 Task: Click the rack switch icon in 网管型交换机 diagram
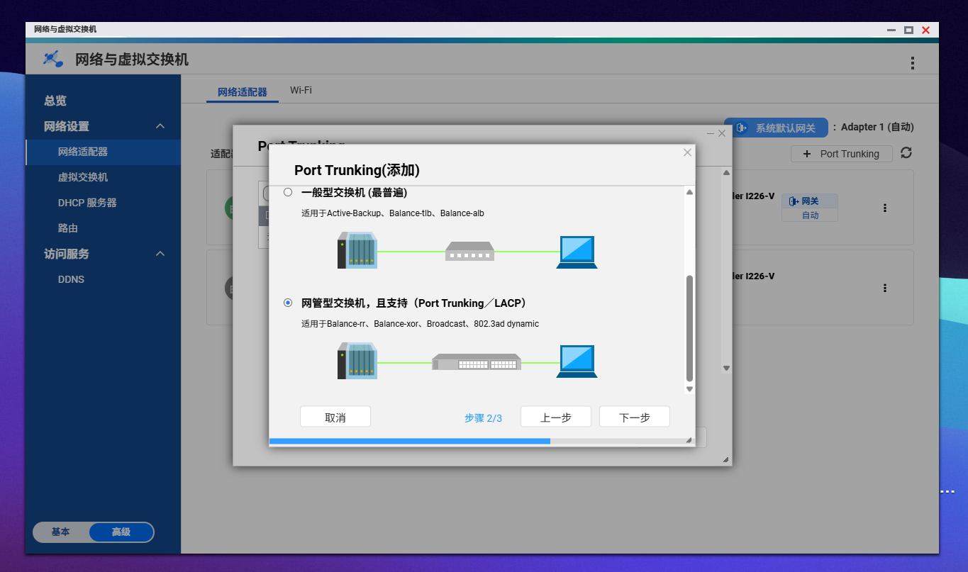point(477,362)
